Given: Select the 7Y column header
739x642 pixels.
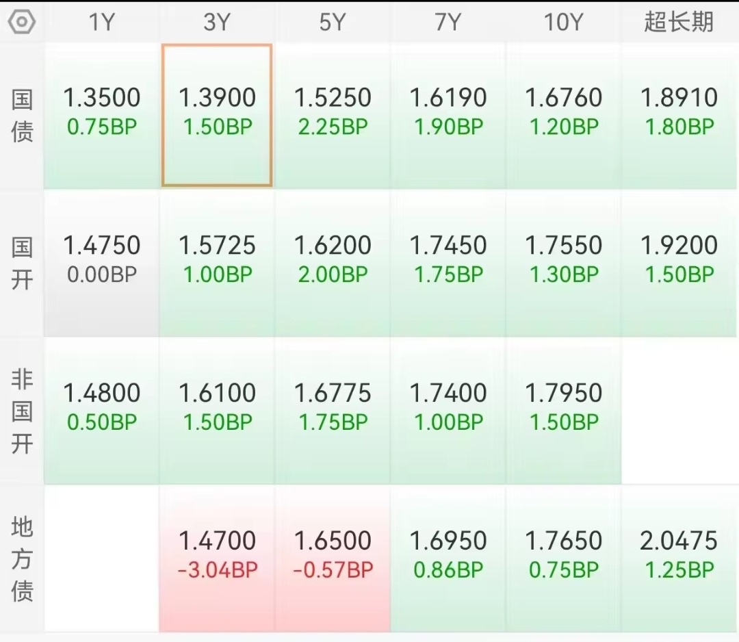Looking at the screenshot, I should (x=448, y=22).
